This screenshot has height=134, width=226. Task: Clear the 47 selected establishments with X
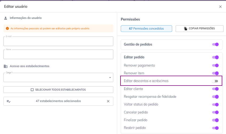click(108, 101)
